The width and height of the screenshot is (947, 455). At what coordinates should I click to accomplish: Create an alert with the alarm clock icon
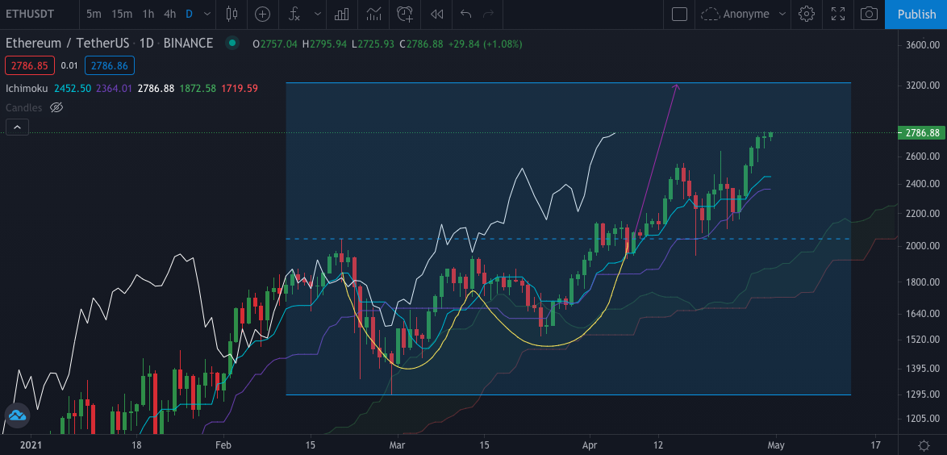pos(405,14)
